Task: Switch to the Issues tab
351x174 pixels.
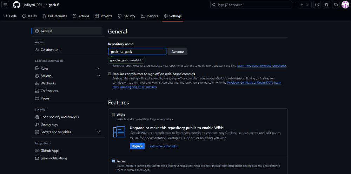Action: pyautogui.click(x=29, y=16)
